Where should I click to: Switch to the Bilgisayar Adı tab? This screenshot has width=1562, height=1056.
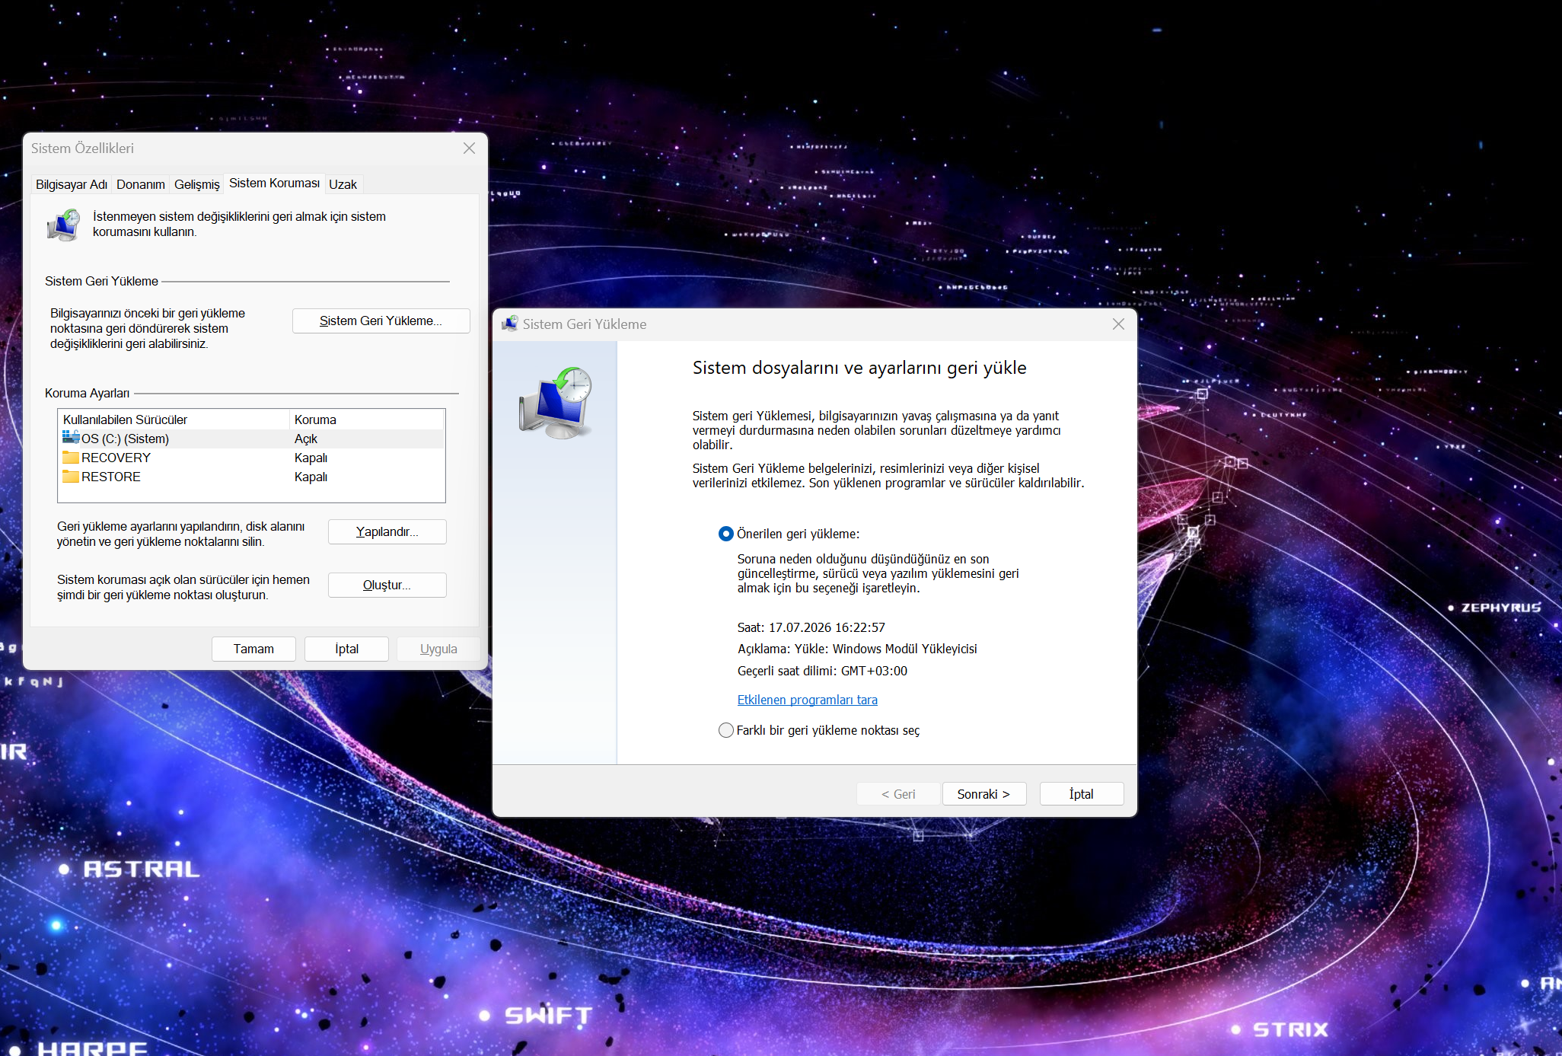[x=72, y=184]
